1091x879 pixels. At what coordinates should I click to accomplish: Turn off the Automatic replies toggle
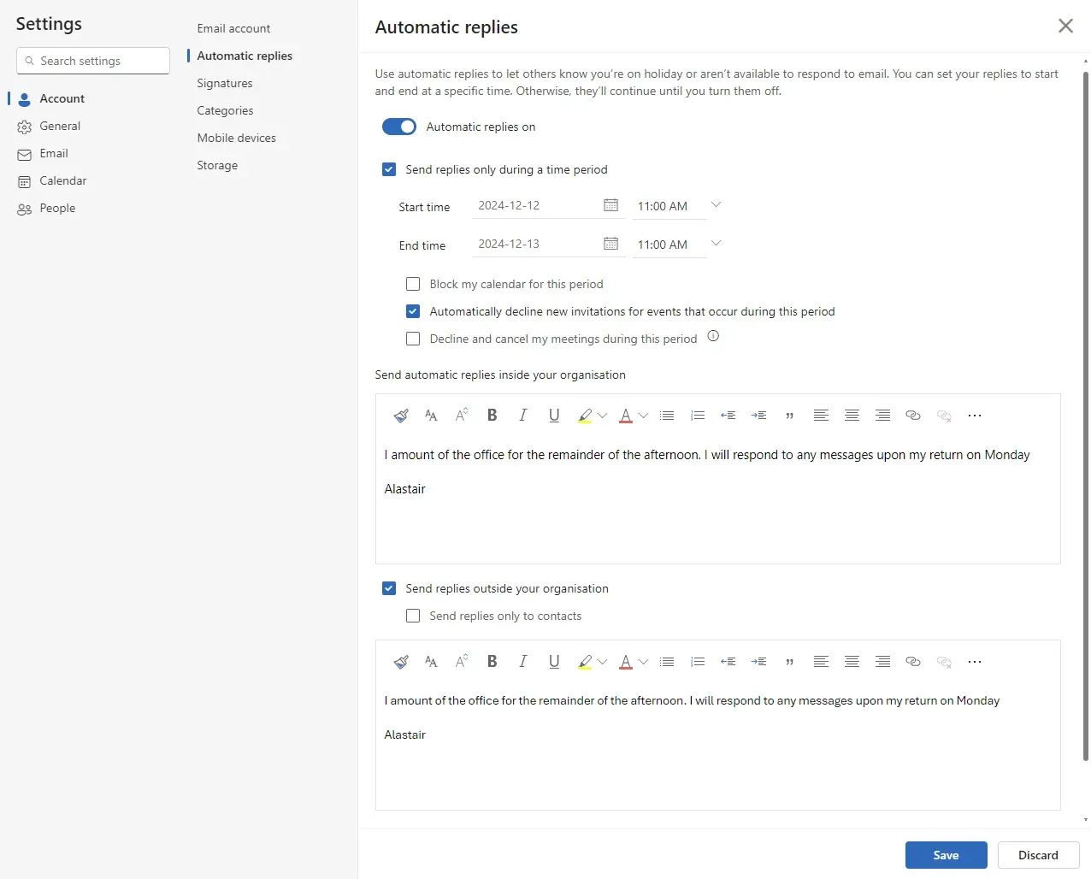pos(399,127)
